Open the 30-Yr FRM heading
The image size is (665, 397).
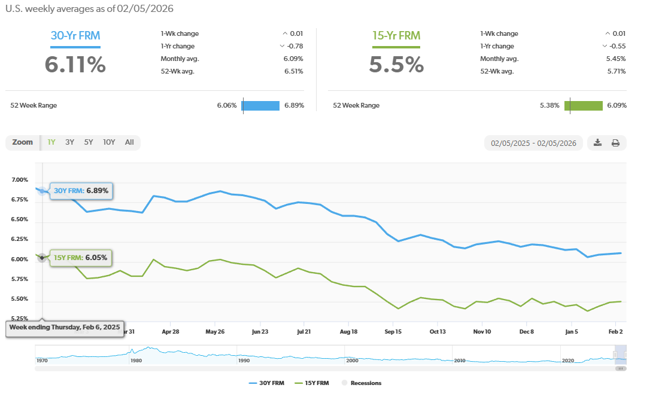pos(75,35)
